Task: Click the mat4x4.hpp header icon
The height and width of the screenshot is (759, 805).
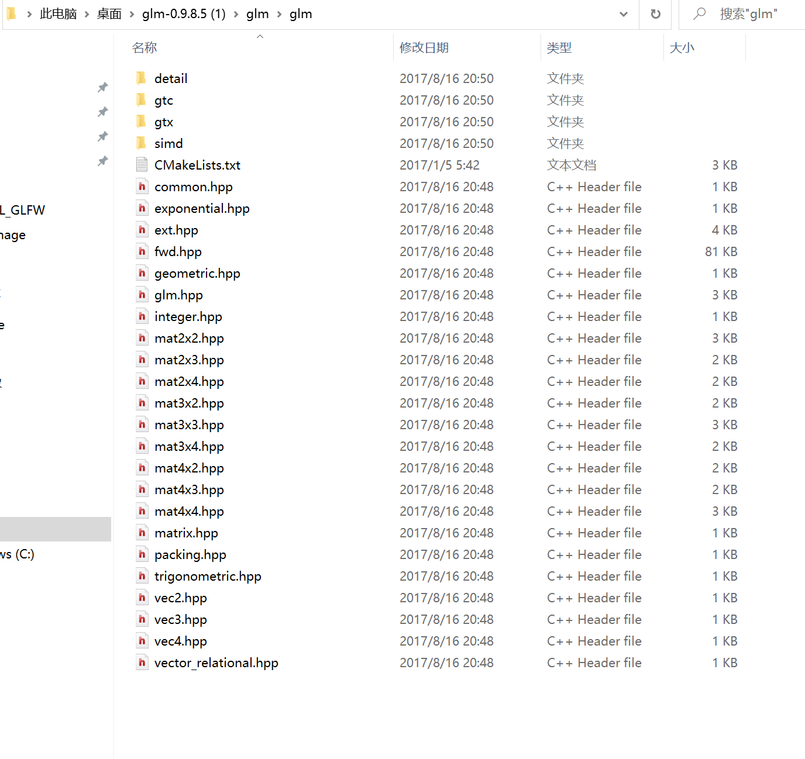Action: [142, 511]
